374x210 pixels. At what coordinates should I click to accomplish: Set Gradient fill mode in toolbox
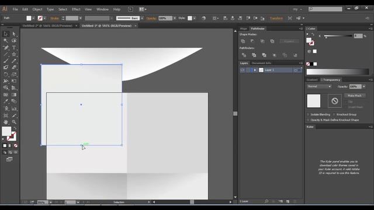coord(10,145)
